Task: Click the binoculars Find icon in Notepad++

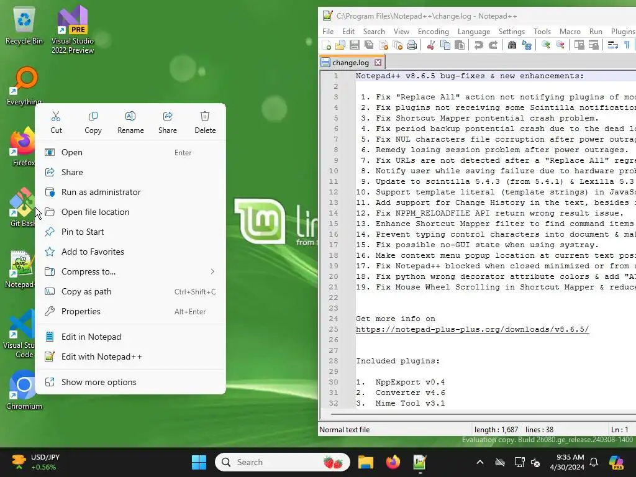Action: (512, 45)
